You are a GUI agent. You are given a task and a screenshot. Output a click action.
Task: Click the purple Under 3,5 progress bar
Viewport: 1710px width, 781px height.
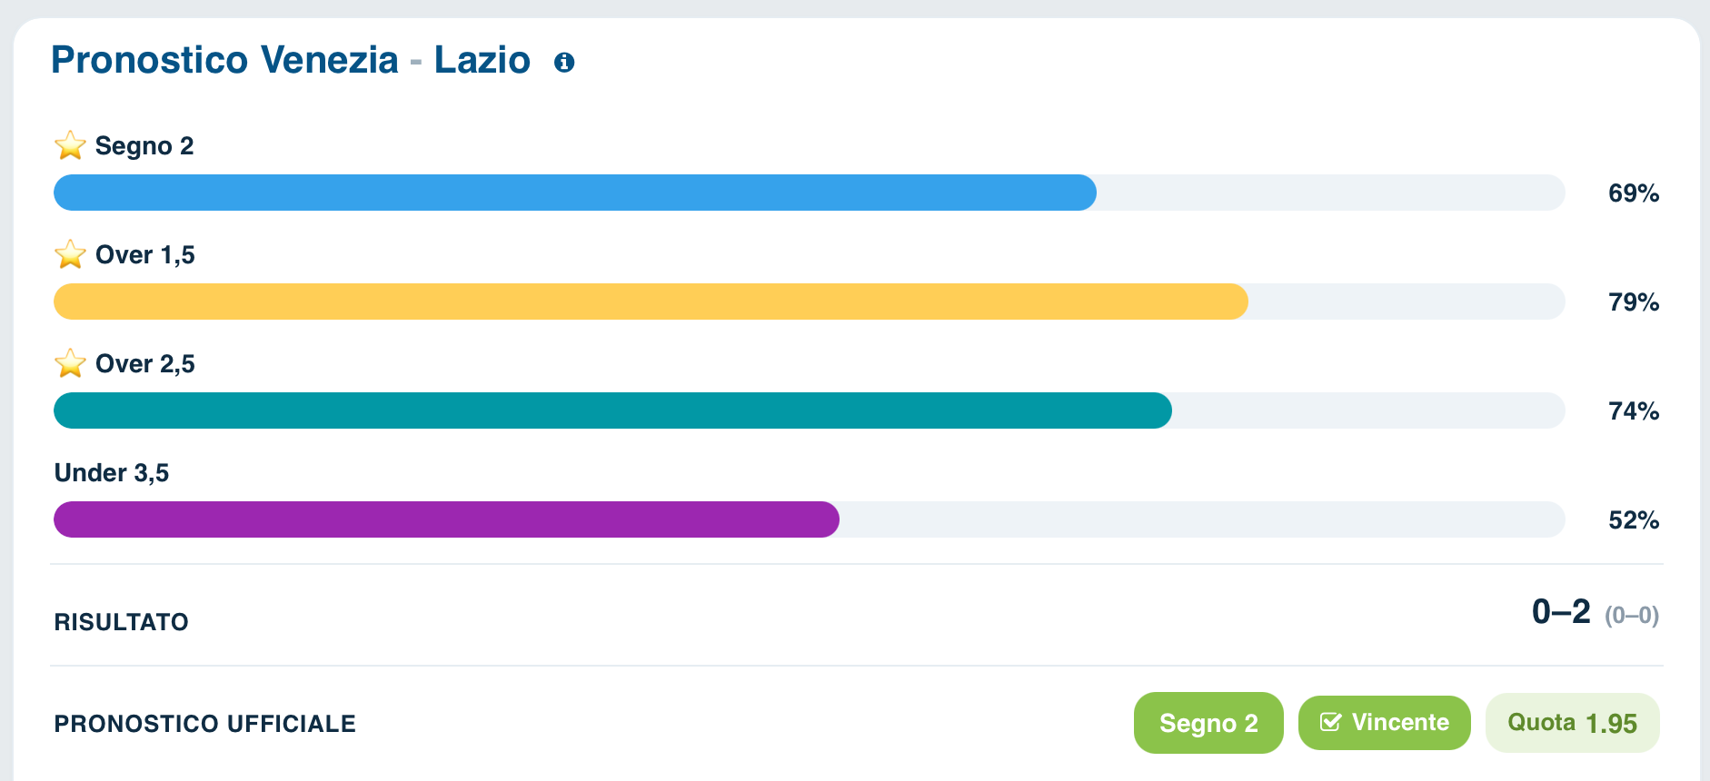point(809,519)
